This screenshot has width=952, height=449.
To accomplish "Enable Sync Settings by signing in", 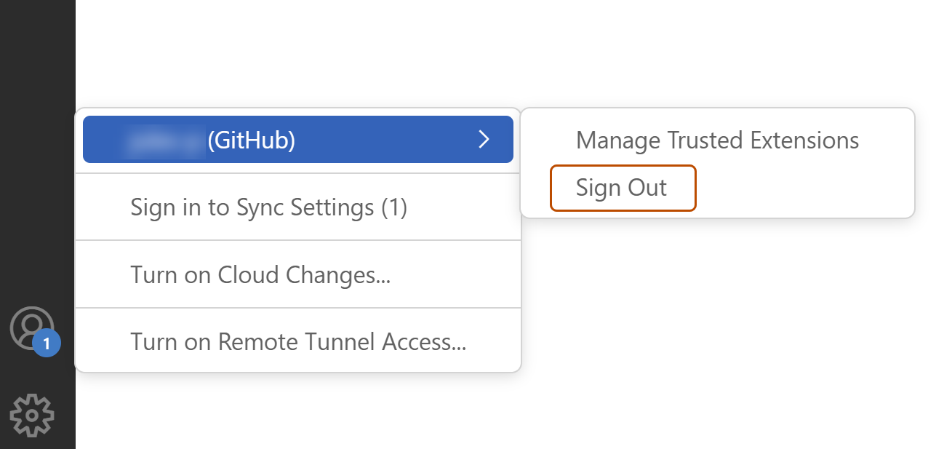I will (270, 207).
